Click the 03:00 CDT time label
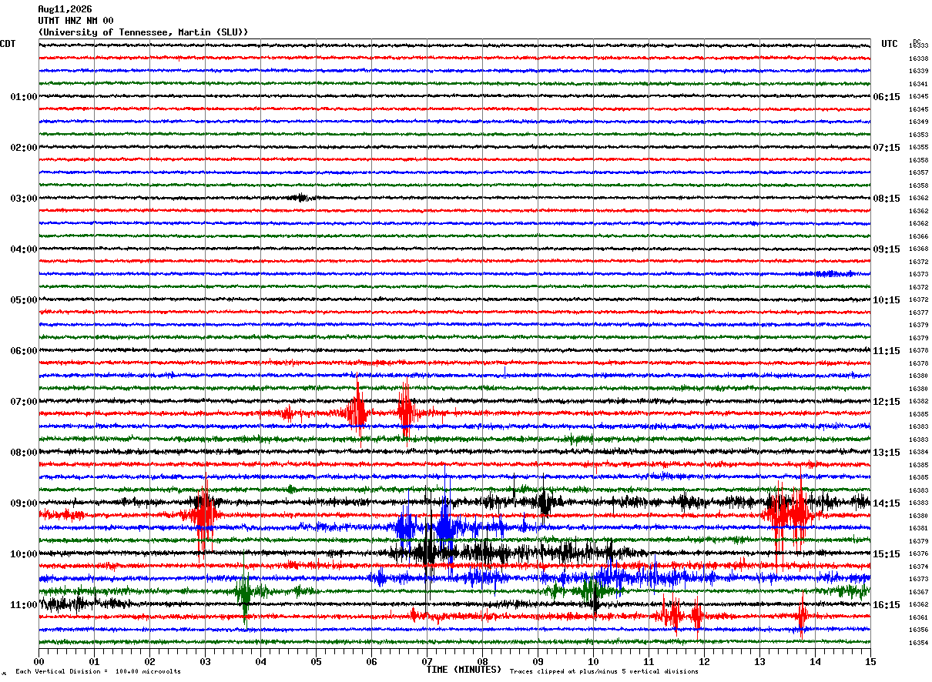The width and height of the screenshot is (932, 682). click(24, 199)
